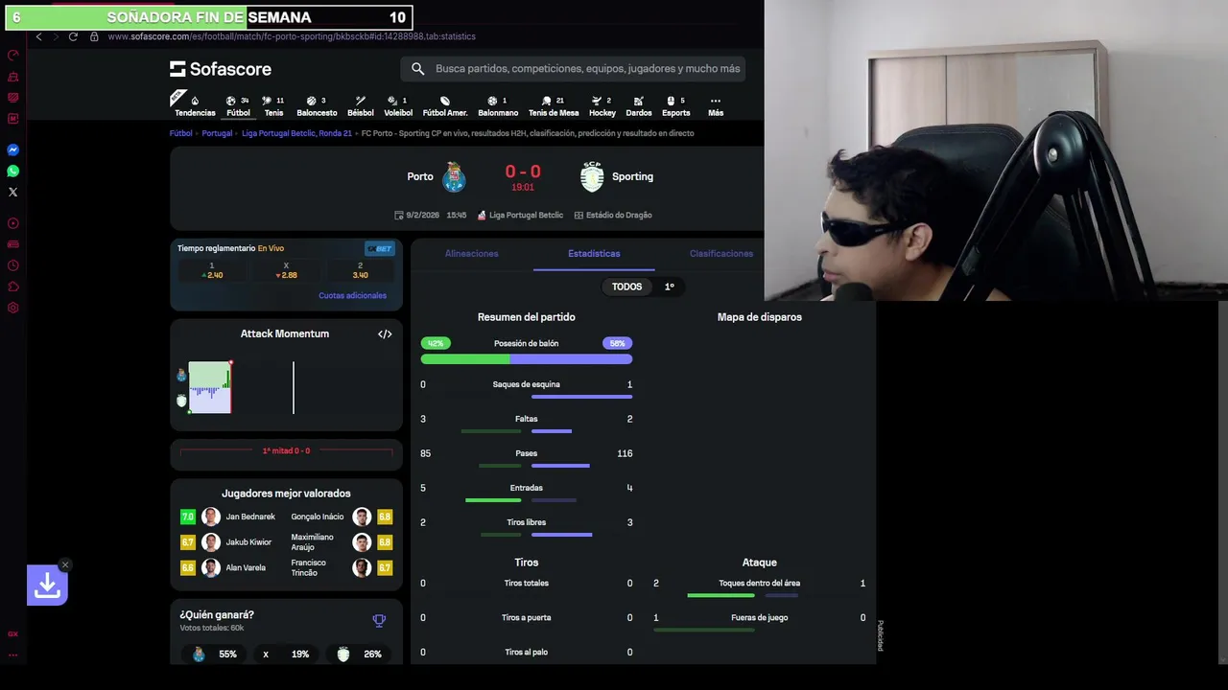Viewport: 1228px width, 690px height.
Task: Click the trophy icon beside ¿Quién ganará?
Action: point(379,621)
